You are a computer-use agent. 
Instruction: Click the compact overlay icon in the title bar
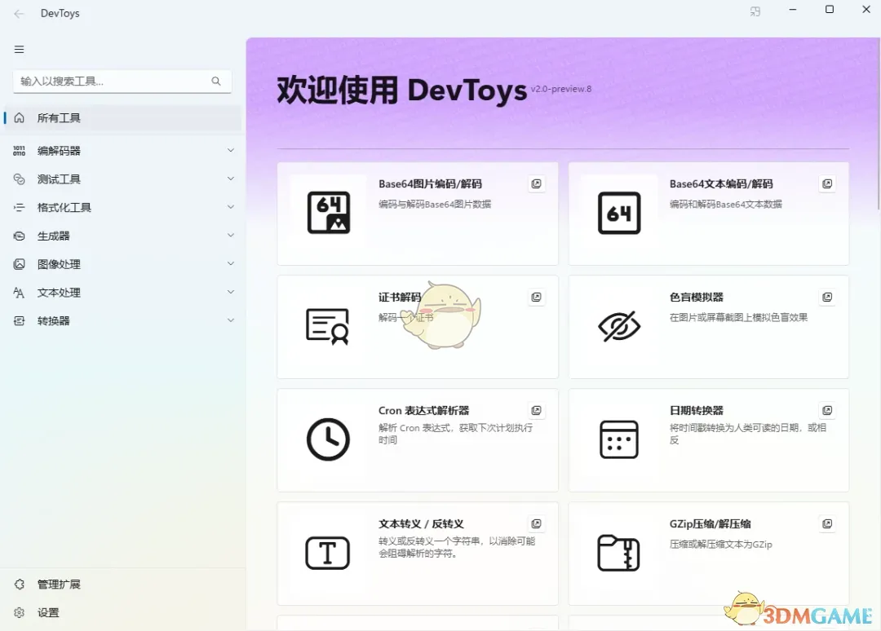point(755,11)
